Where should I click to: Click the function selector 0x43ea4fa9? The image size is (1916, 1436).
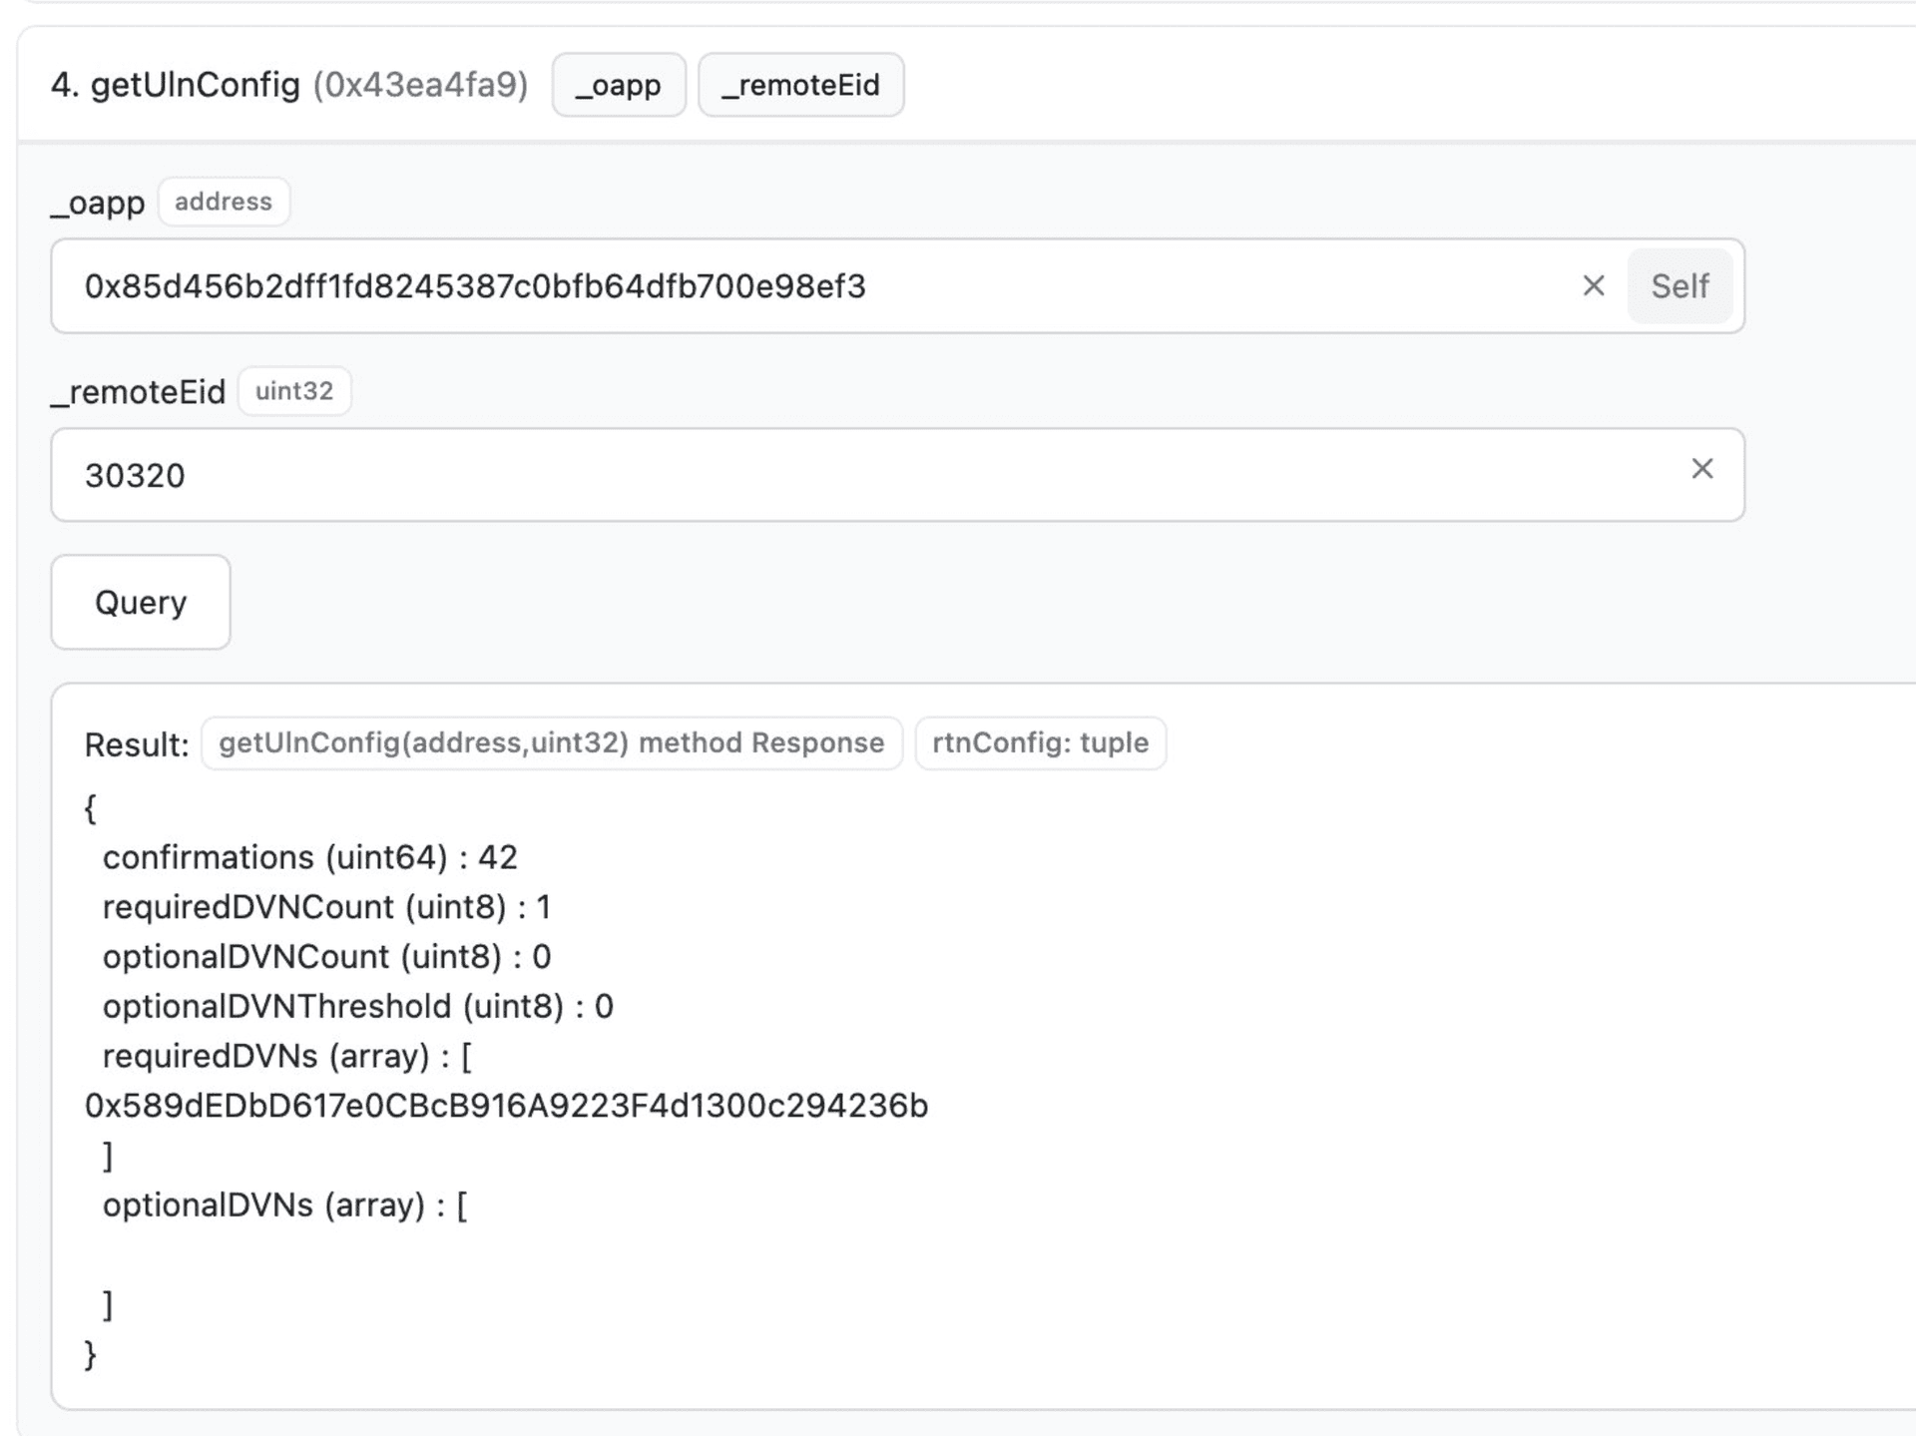click(420, 85)
